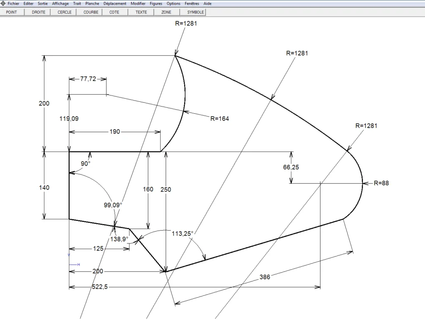
Task: Click the 99,09° angle label
Action: point(113,205)
